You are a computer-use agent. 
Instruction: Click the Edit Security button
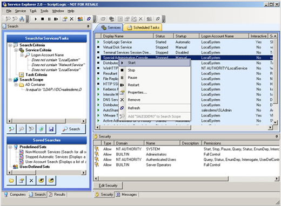tap(108, 186)
